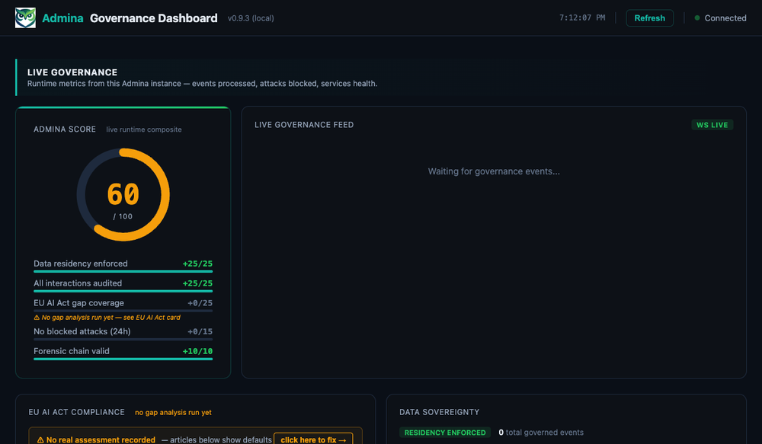Click the '+10/10' forensic chain value
The width and height of the screenshot is (762, 444).
197,351
